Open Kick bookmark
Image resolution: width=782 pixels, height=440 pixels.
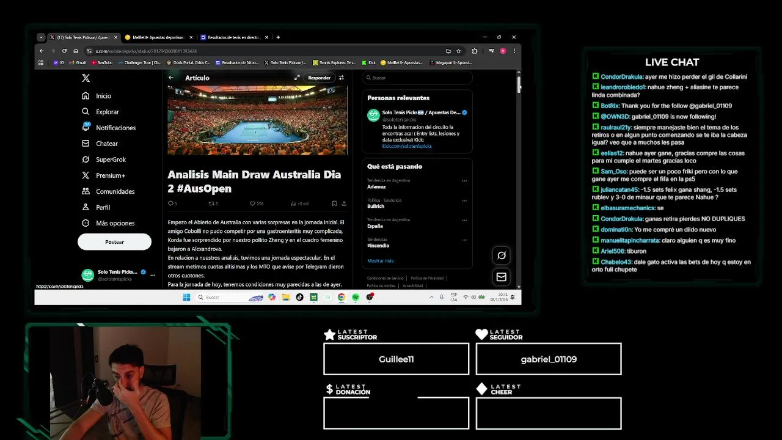[x=369, y=62]
